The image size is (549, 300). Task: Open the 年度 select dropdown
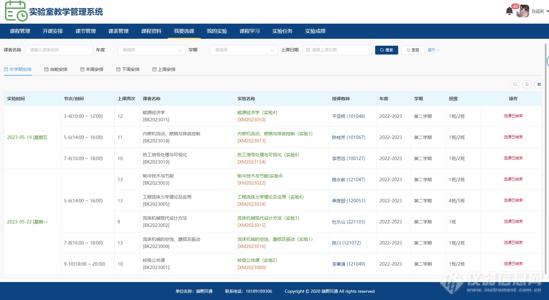(151, 50)
